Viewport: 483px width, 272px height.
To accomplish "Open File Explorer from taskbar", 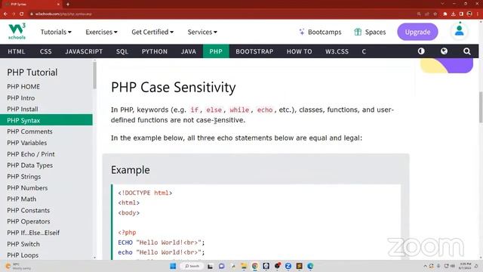I will [244, 266].
